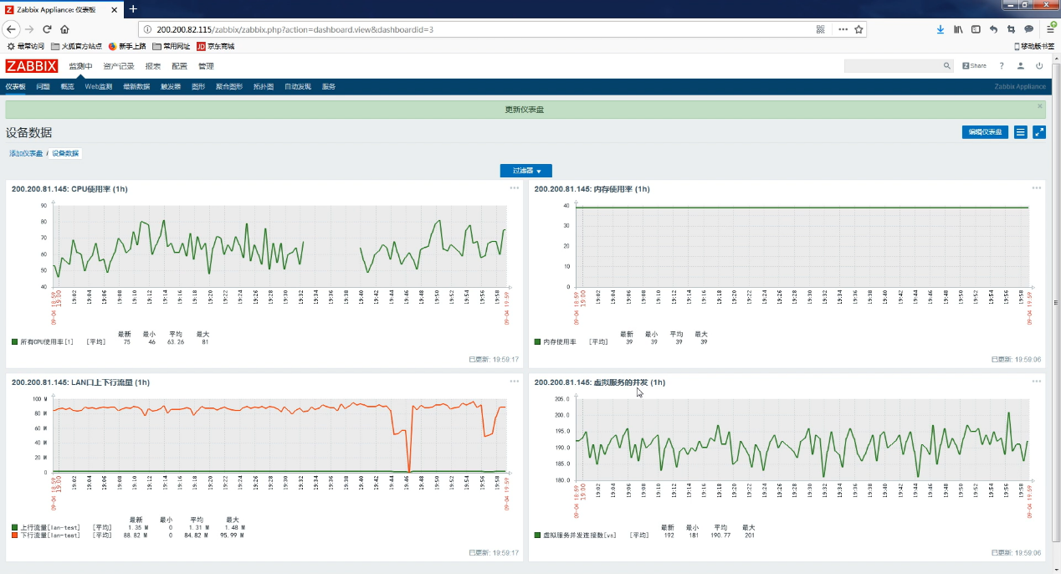Click the ZABBIX logo
1061x574 pixels.
(x=32, y=66)
